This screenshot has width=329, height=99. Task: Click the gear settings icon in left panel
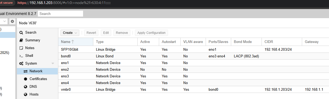(x=12, y=21)
